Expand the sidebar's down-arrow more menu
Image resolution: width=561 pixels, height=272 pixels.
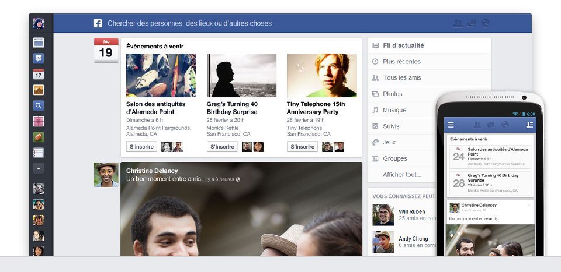[x=39, y=168]
